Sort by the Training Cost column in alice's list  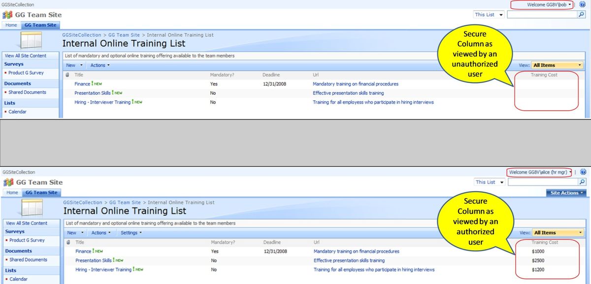pos(545,242)
